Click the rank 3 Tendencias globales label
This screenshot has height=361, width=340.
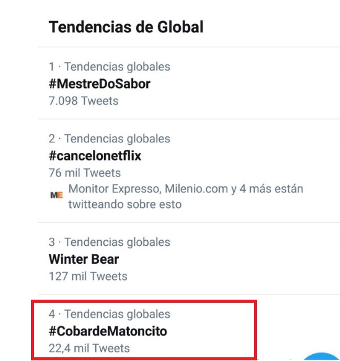pyautogui.click(x=110, y=242)
